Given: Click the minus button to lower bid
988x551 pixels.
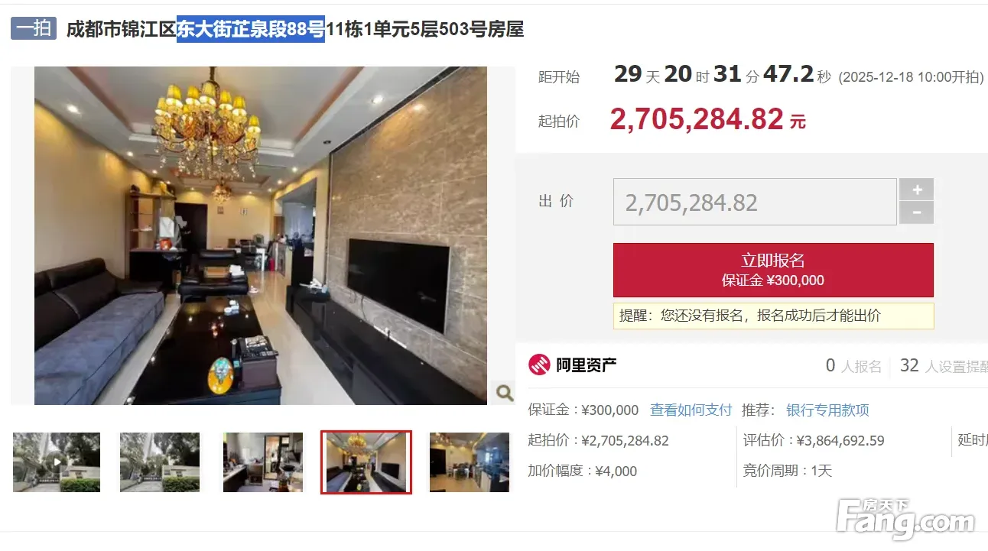Looking at the screenshot, I should click(x=916, y=212).
